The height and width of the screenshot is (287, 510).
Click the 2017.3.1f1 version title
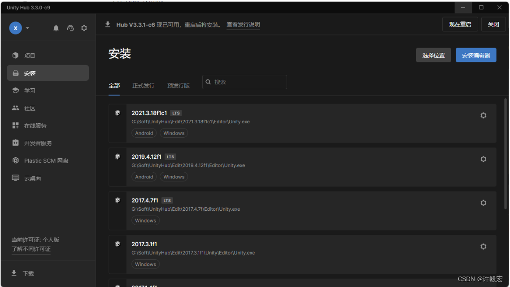pyautogui.click(x=144, y=244)
